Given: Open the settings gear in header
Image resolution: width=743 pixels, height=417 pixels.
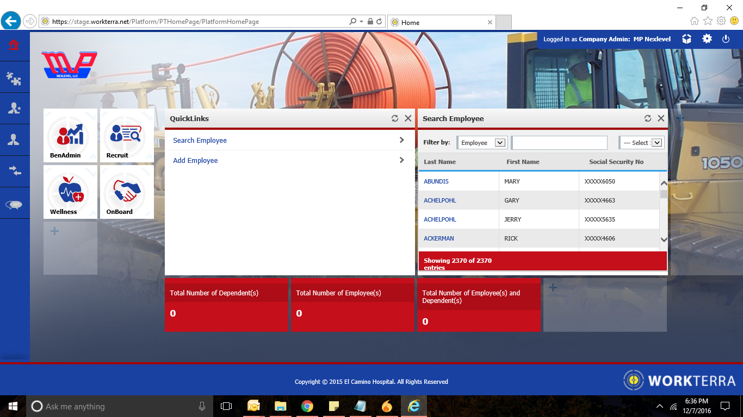Looking at the screenshot, I should pyautogui.click(x=707, y=39).
